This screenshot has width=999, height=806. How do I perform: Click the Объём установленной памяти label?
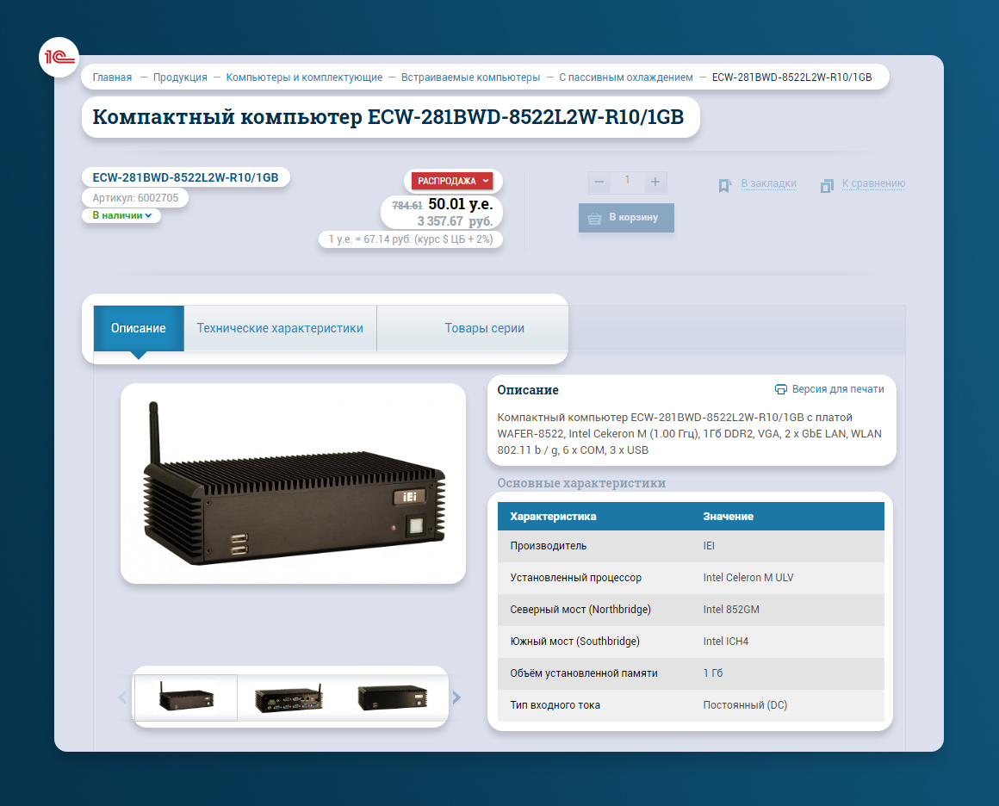pos(584,673)
